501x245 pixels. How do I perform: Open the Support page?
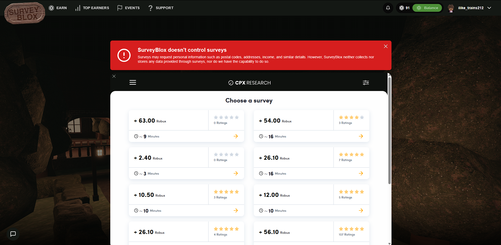pos(161,8)
